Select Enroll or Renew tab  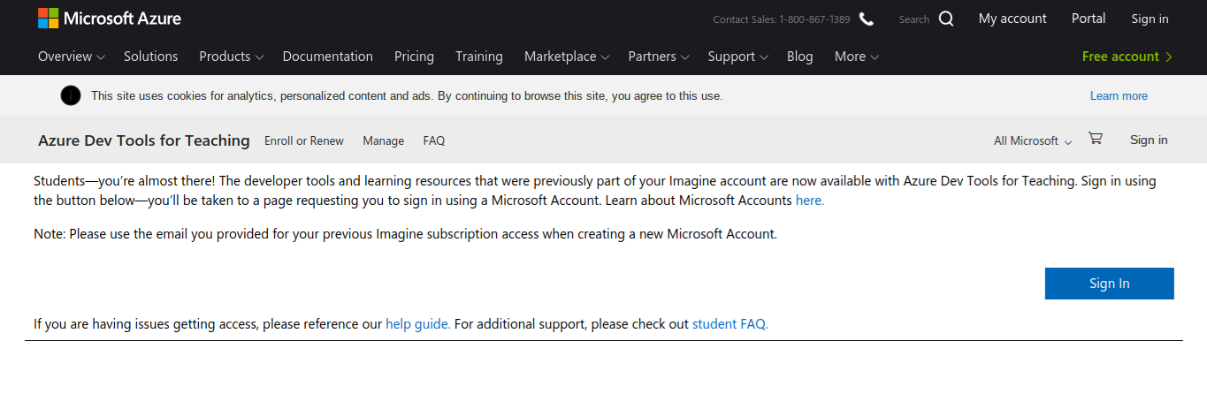click(x=304, y=140)
